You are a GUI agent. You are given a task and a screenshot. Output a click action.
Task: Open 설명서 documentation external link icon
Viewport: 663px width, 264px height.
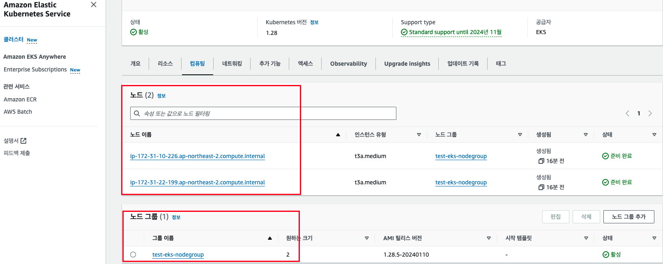[x=23, y=141]
